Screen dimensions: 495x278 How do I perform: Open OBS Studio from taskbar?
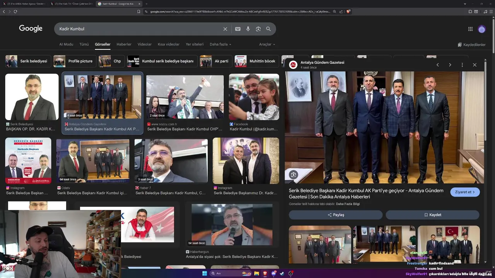point(291,273)
